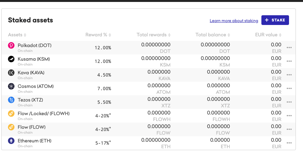Image resolution: width=303 pixels, height=156 pixels.
Task: Open the three-dot menu for Polkadot row
Action: coord(289,48)
